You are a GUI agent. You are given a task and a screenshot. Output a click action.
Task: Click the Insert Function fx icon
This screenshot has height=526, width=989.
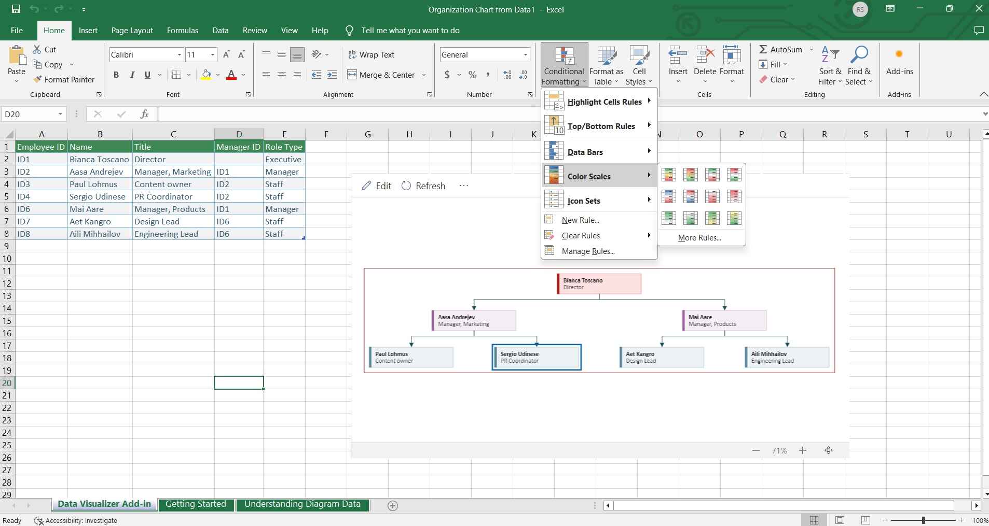point(144,114)
